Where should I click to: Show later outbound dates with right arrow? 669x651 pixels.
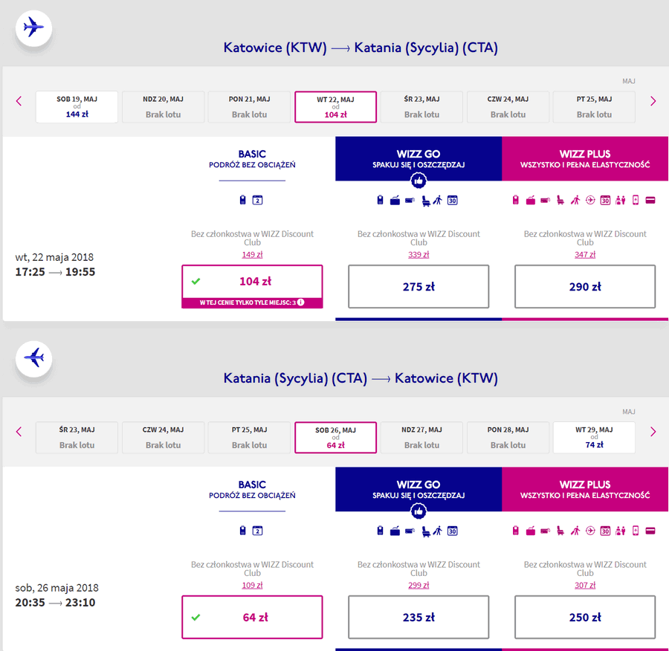[x=653, y=101]
